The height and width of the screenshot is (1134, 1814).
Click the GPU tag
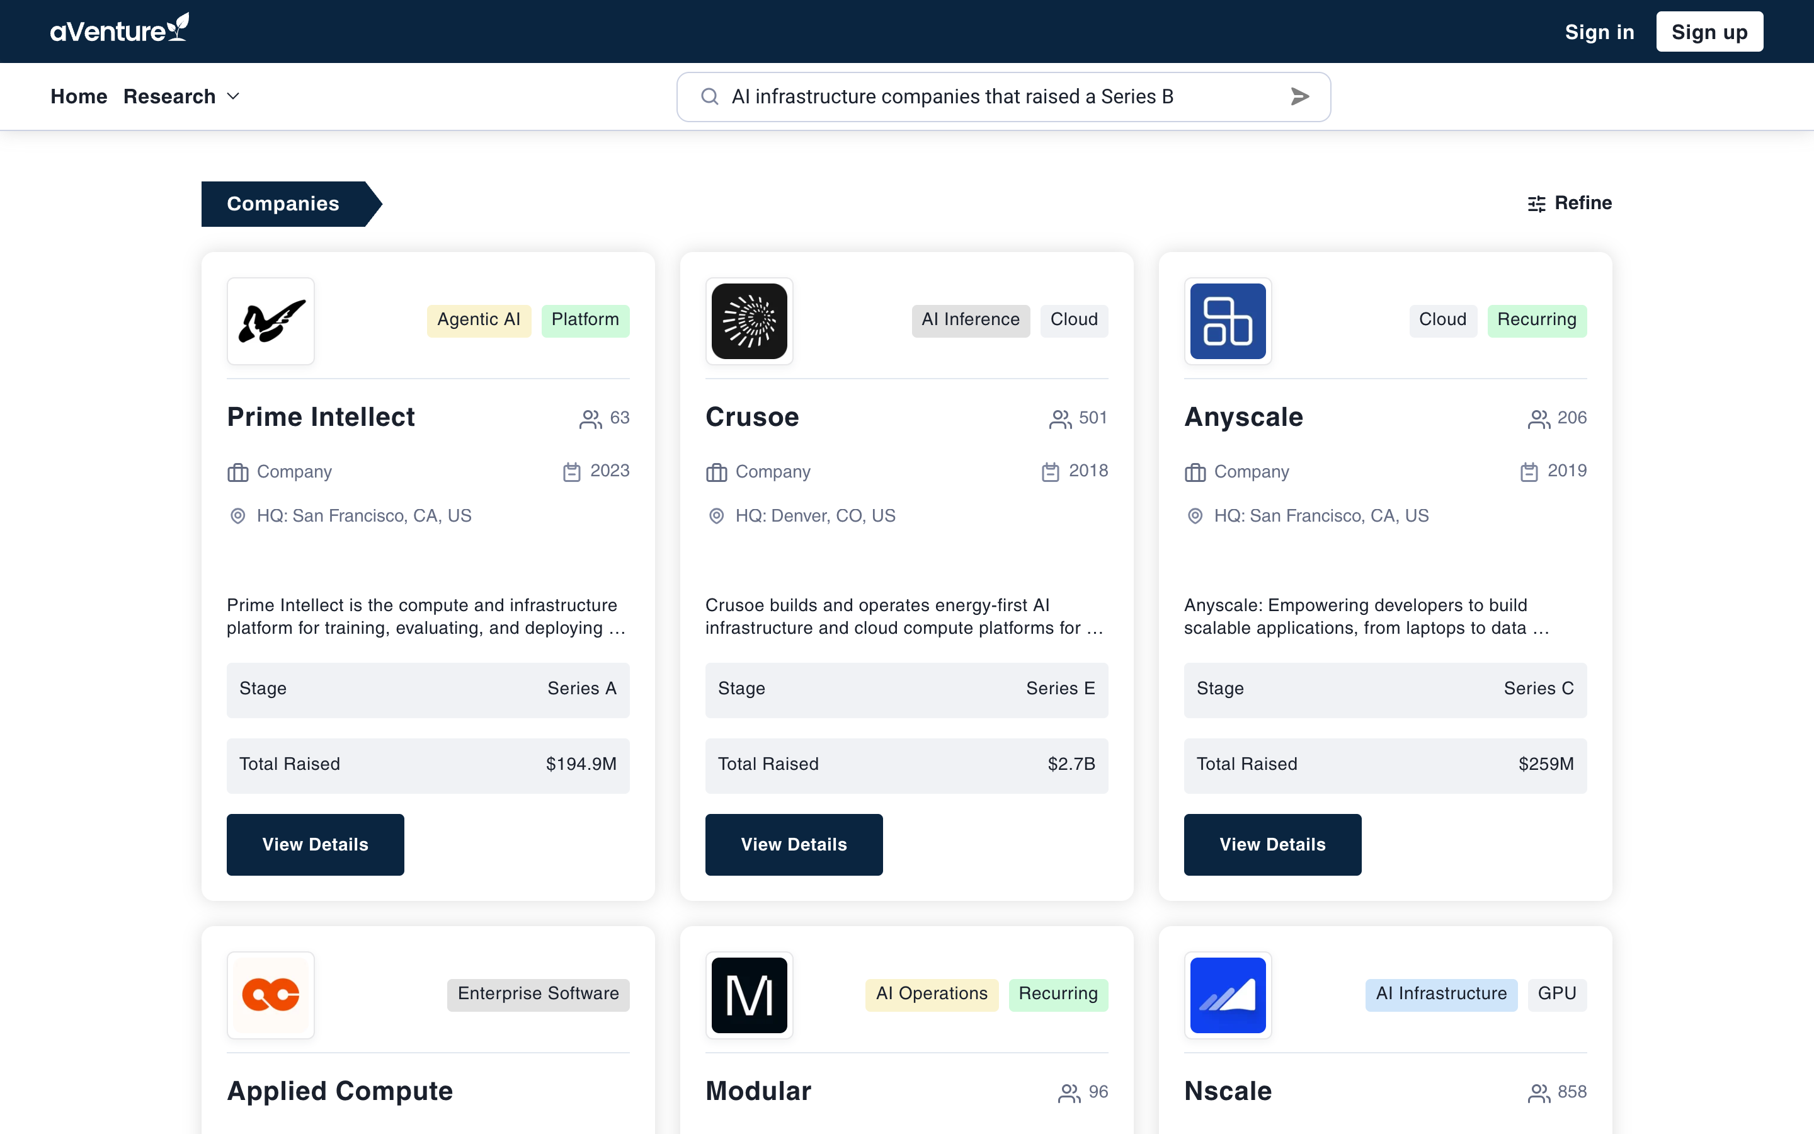point(1557,995)
